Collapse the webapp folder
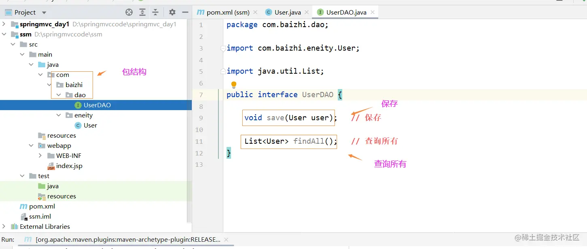The height and width of the screenshot is (249, 587). pyautogui.click(x=32, y=146)
